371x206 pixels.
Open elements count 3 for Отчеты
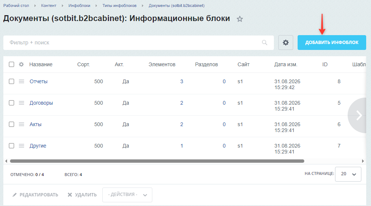pos(182,81)
